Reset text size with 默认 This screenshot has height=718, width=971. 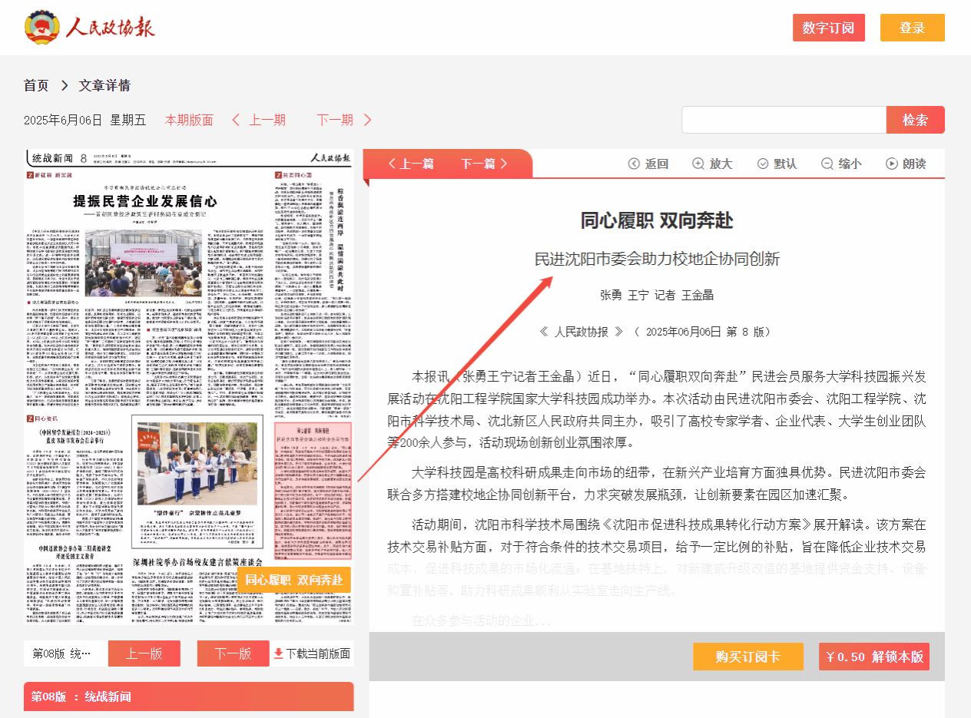tap(777, 164)
